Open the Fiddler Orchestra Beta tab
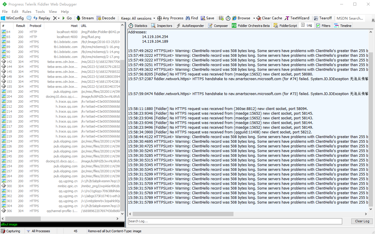Viewport: 375px width, 234px height. 251,26
